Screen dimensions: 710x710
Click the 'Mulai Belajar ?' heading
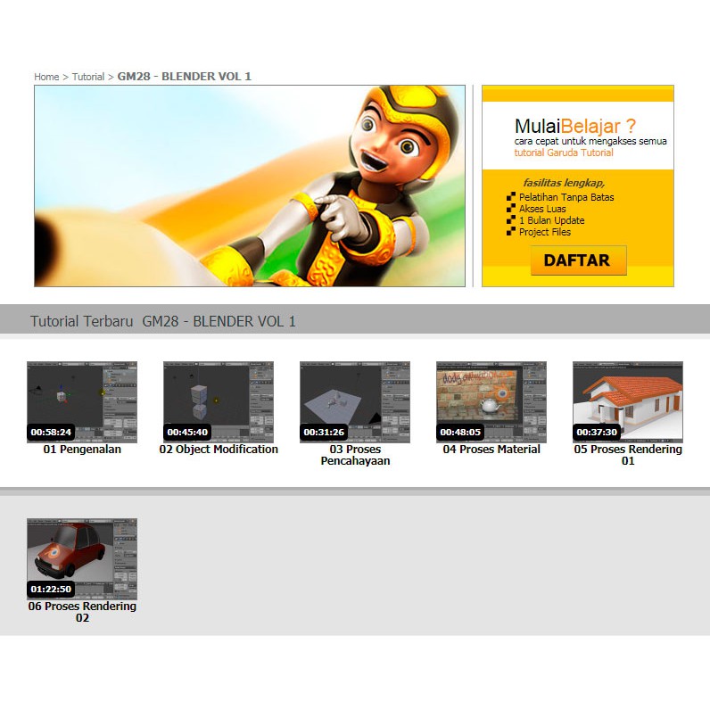point(575,126)
